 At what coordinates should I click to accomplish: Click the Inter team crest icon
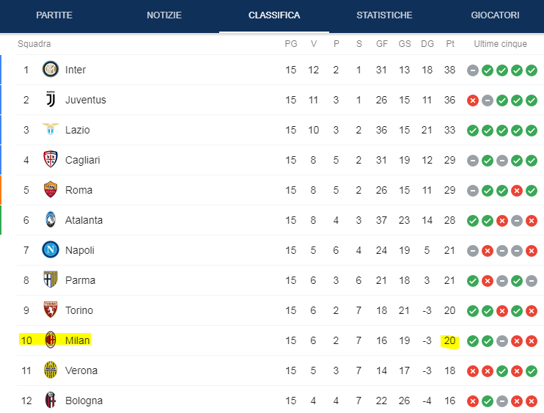pos(50,70)
